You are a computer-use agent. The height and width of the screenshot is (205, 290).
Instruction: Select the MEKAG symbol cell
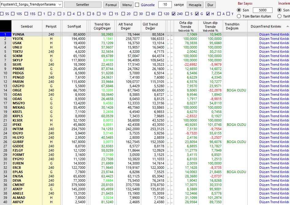[x=27, y=107]
